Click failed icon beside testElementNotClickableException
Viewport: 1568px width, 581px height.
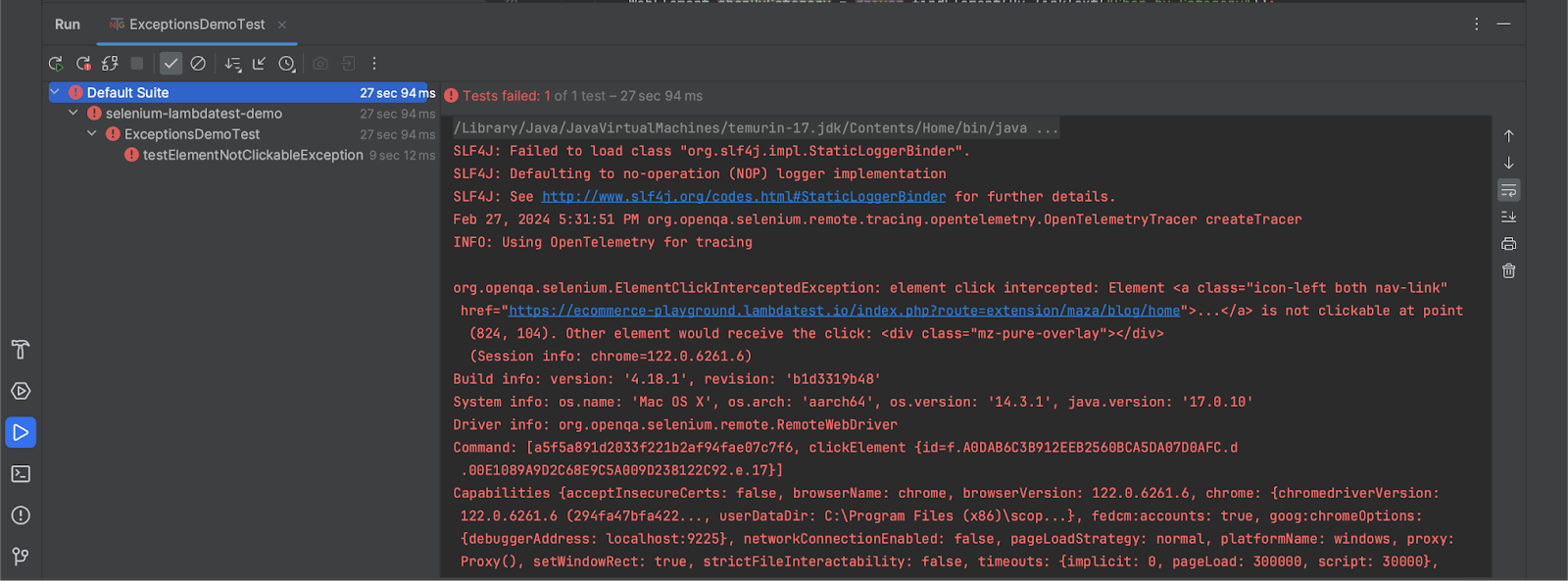pyautogui.click(x=131, y=155)
